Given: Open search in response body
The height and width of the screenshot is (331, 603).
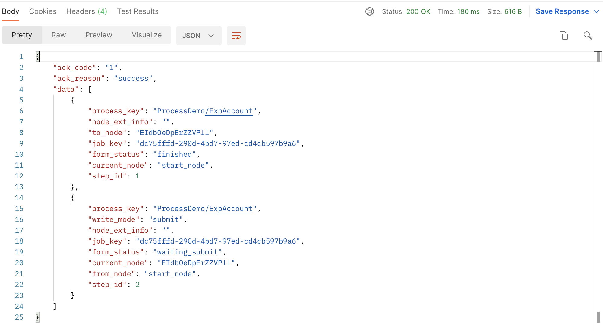Looking at the screenshot, I should pos(588,36).
